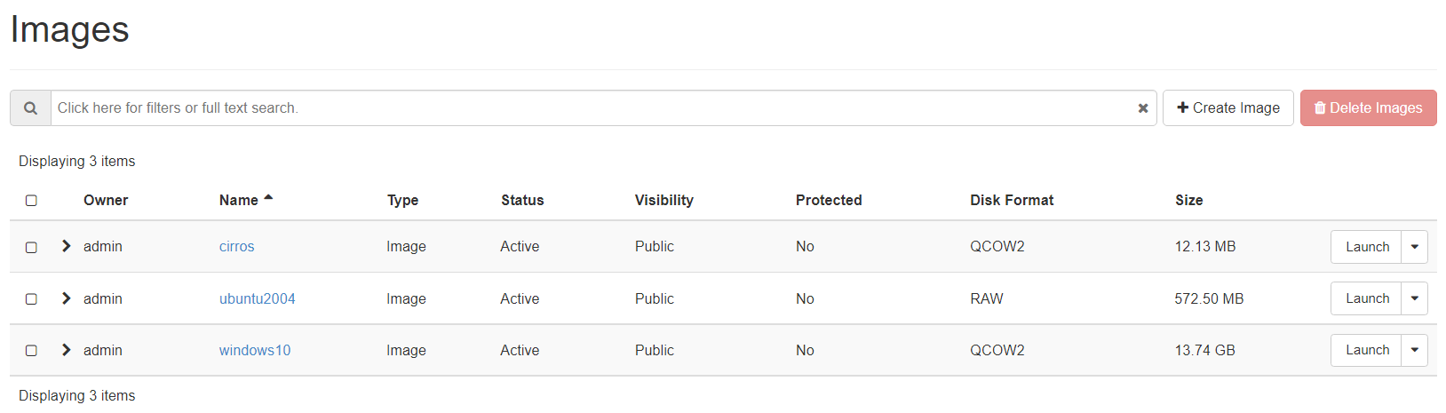Open the windows10 actions dropdown arrow
1446x413 pixels.
point(1414,350)
